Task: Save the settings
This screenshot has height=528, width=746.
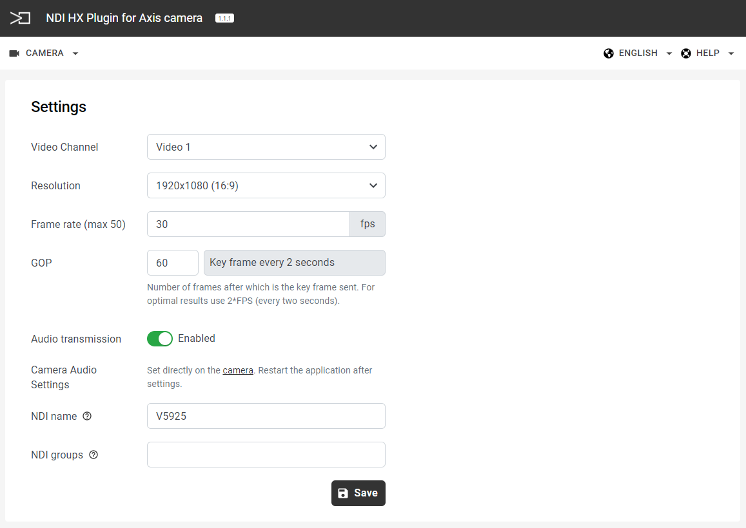Action: click(358, 493)
